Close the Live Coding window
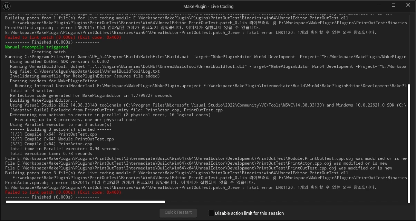The width and height of the screenshot is (416, 221). [408, 5]
